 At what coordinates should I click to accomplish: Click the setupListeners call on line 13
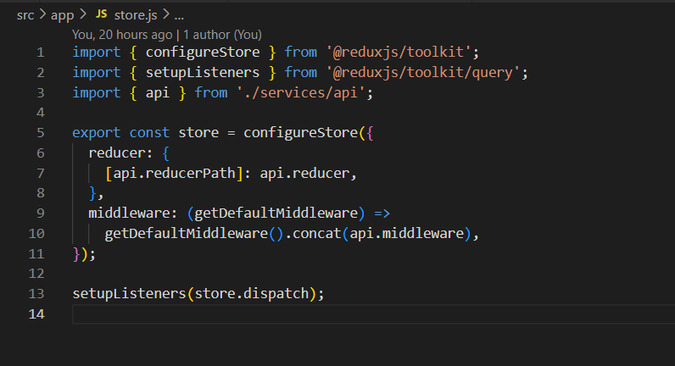(x=129, y=294)
